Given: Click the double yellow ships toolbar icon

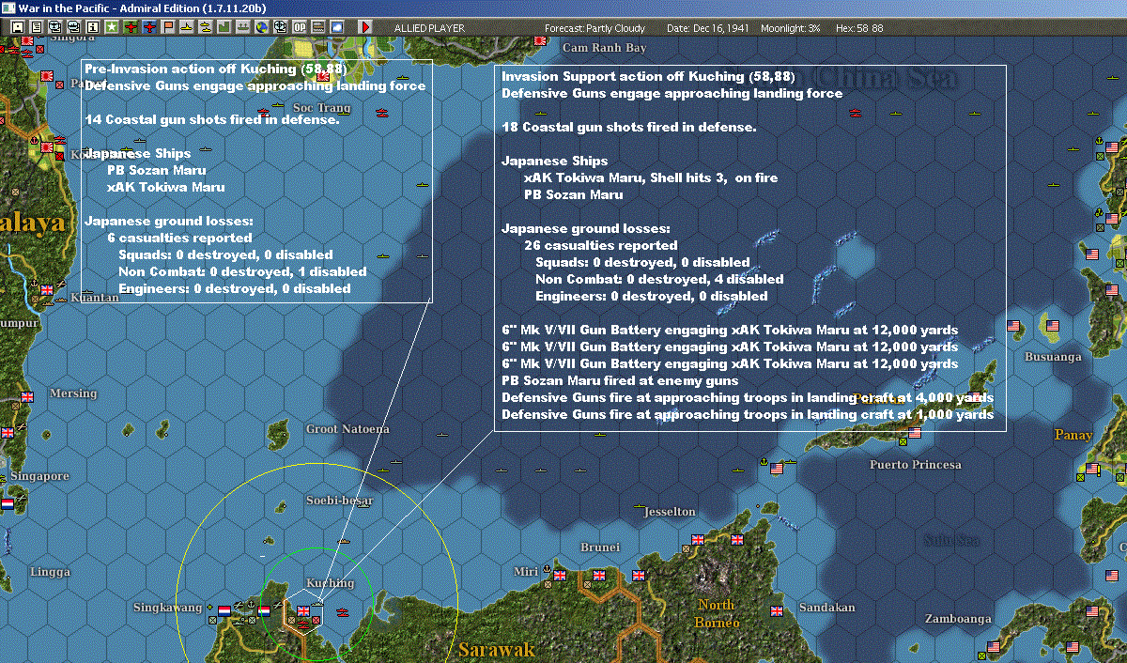Looking at the screenshot, I should click(206, 28).
